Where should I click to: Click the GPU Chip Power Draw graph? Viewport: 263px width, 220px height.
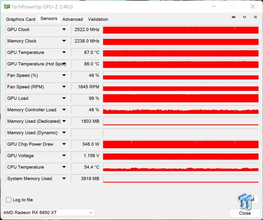point(181,144)
